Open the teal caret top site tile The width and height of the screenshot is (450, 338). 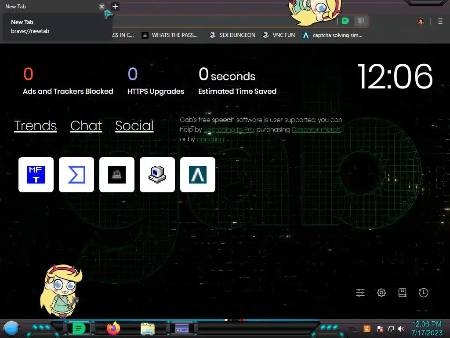click(x=198, y=174)
